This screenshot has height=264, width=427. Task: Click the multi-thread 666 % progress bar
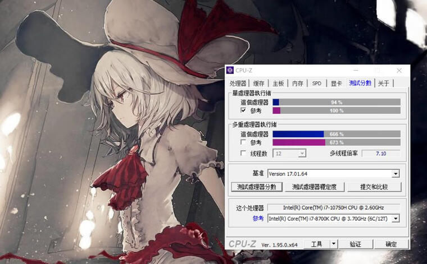[337, 134]
